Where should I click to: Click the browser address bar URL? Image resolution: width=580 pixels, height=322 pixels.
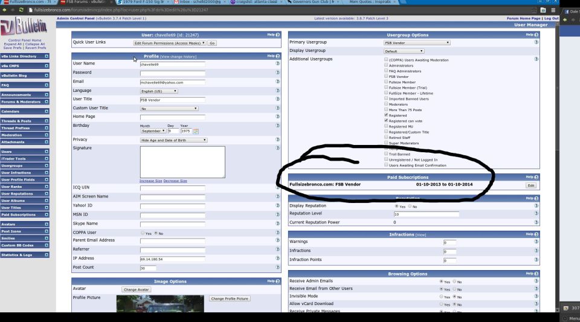tap(121, 10)
